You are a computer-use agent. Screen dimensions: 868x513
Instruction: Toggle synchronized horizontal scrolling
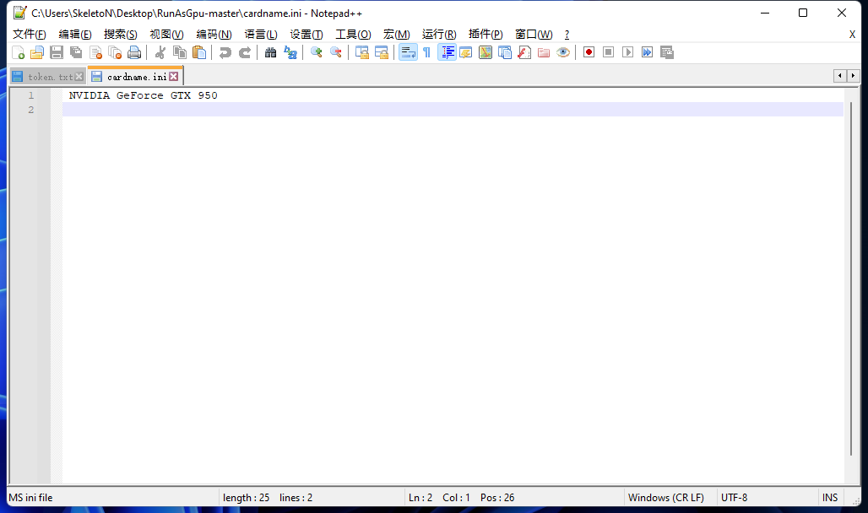[382, 52]
